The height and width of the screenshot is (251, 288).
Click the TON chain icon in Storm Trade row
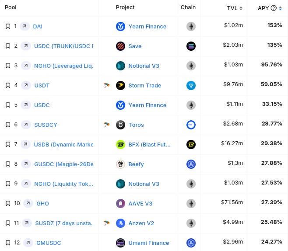pyautogui.click(x=191, y=85)
